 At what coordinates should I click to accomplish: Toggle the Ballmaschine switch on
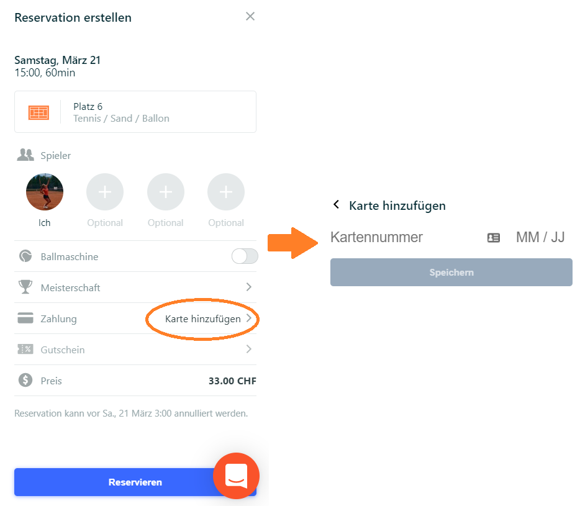(x=245, y=256)
